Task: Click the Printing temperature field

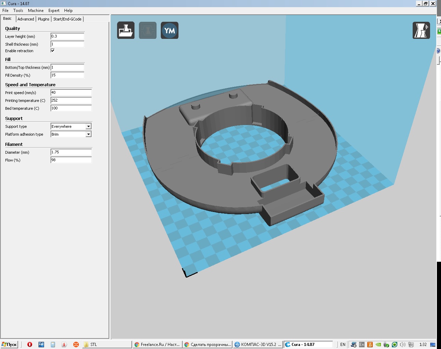Action: [x=71, y=100]
